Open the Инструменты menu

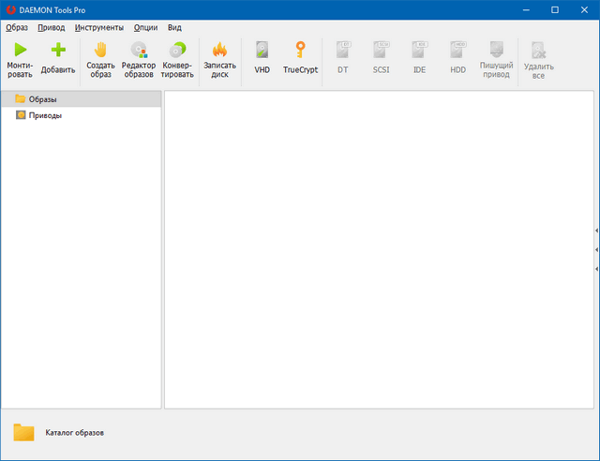pyautogui.click(x=99, y=27)
